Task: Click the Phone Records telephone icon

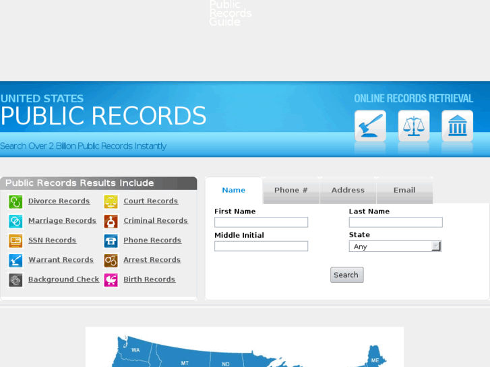Action: point(111,241)
